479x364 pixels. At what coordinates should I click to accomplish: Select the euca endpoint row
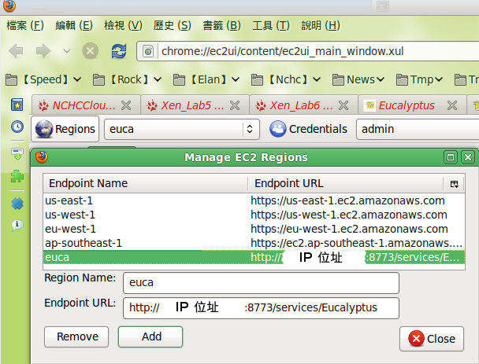tap(254, 257)
